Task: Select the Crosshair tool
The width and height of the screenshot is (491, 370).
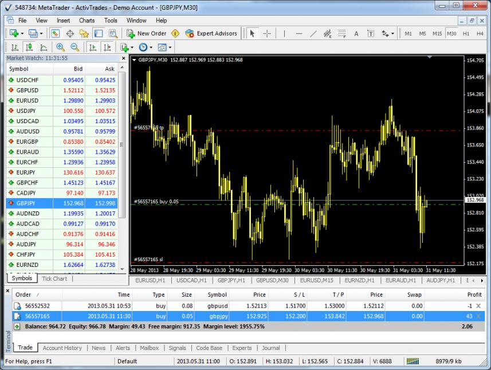Action: pyautogui.click(x=266, y=34)
